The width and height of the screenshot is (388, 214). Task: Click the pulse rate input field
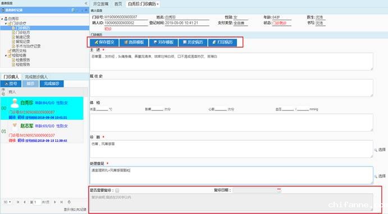157,109
